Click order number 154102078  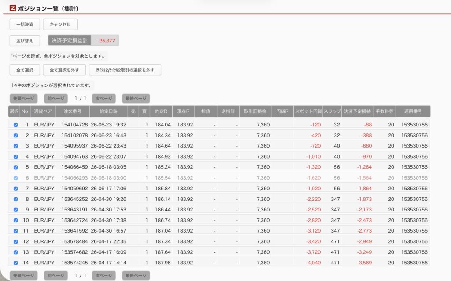coord(74,136)
